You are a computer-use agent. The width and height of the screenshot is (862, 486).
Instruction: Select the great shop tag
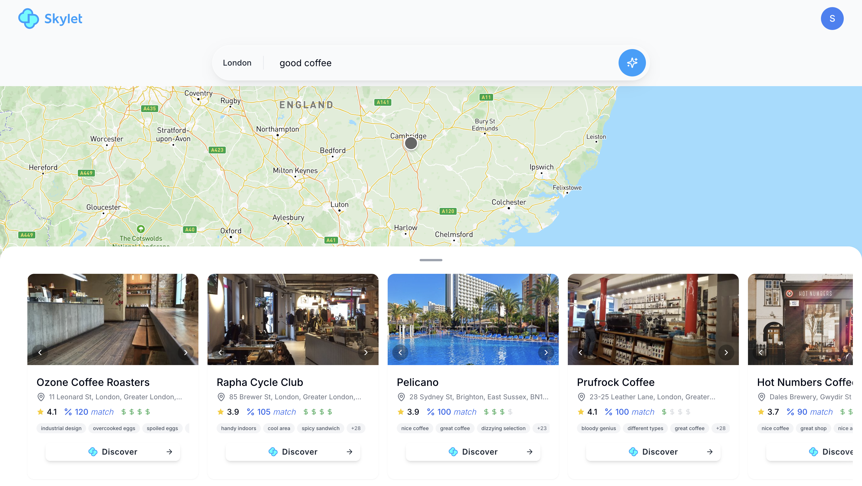[813, 428]
